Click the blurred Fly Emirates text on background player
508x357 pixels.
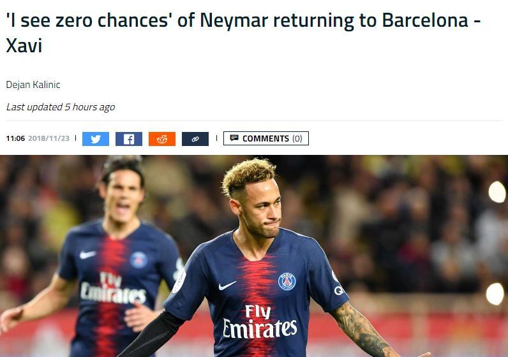click(x=113, y=289)
